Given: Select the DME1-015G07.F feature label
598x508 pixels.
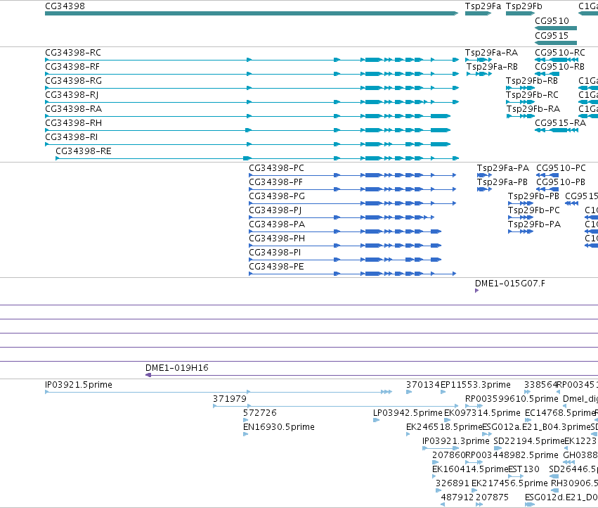Looking at the screenshot, I should 509,284.
